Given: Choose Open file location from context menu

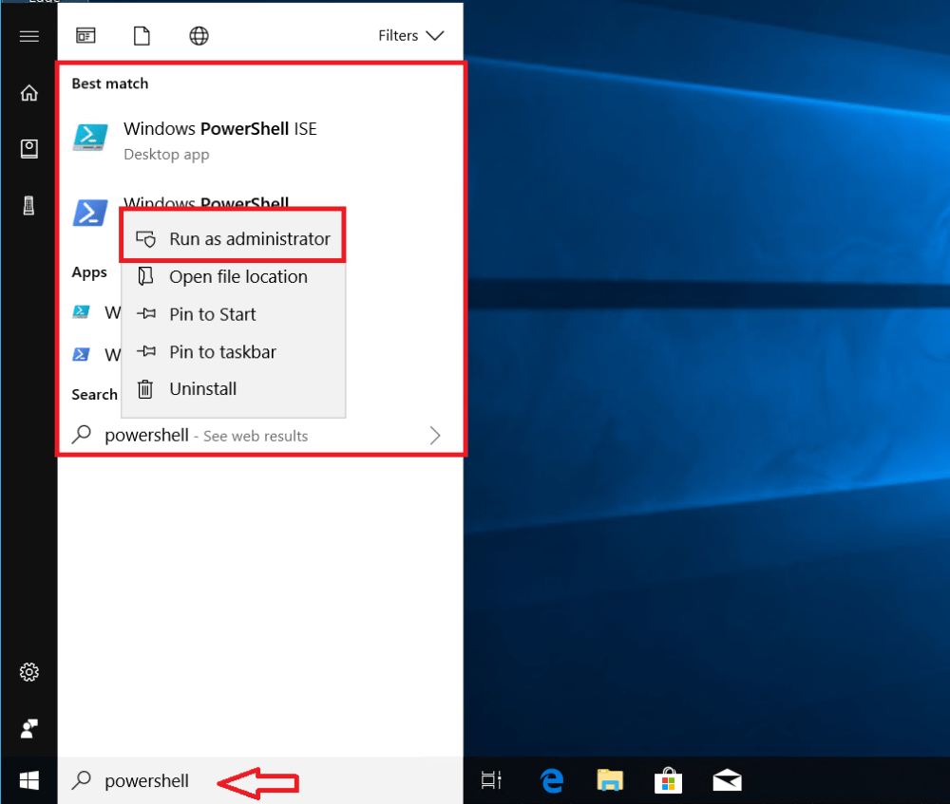Looking at the screenshot, I should [x=237, y=277].
